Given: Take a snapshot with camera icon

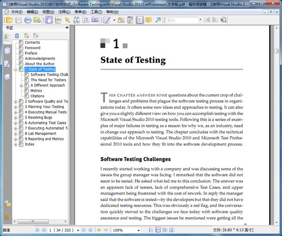Looking at the screenshot, I should pyautogui.click(x=95, y=19).
